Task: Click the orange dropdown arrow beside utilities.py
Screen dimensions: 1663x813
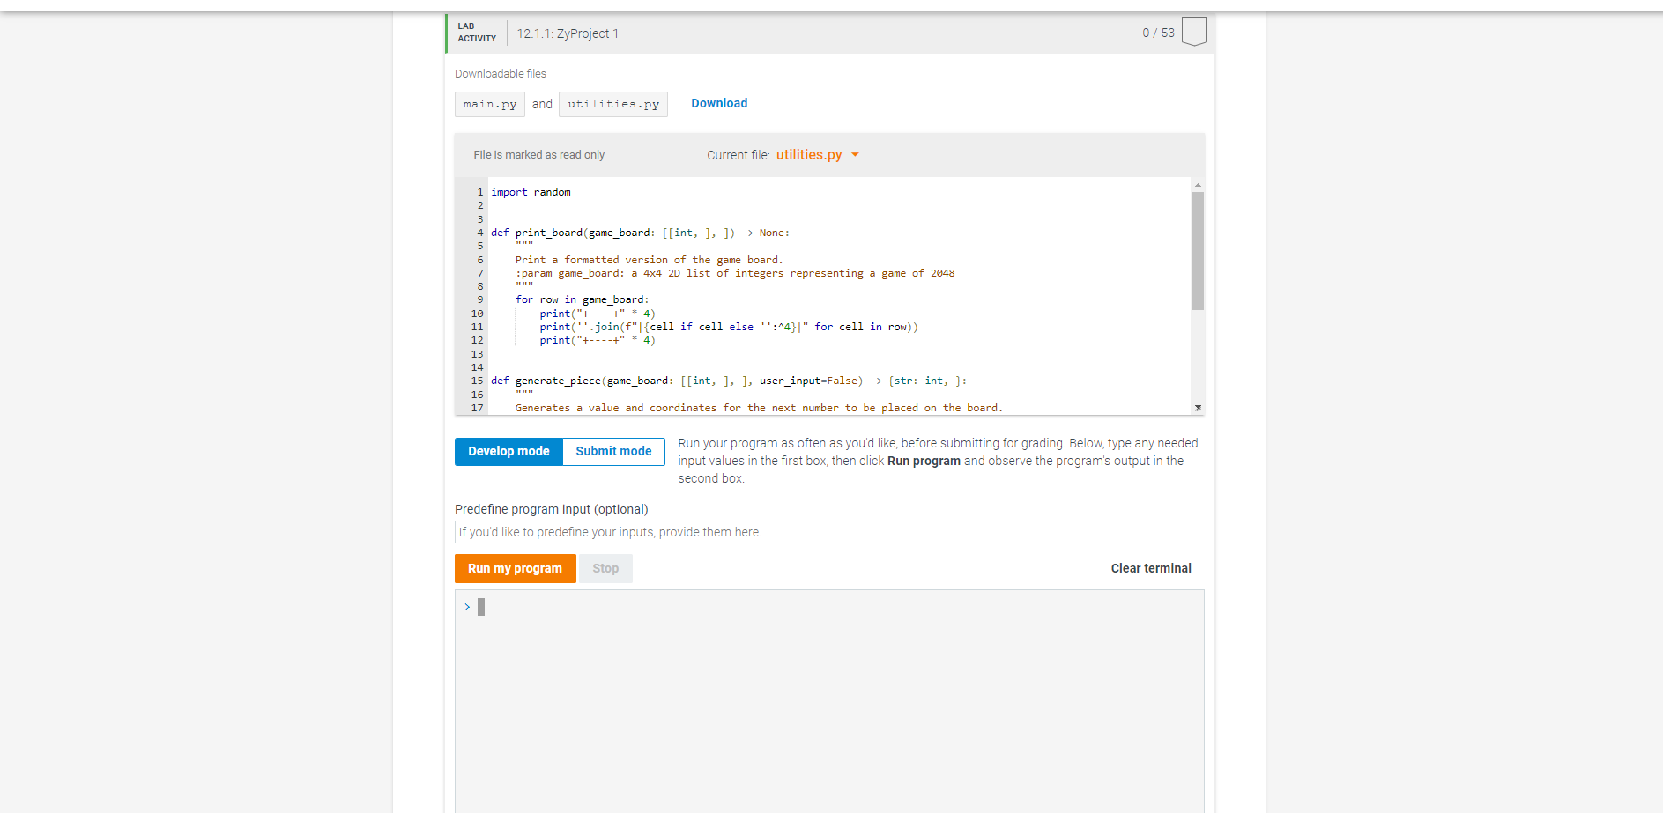Action: coord(855,155)
